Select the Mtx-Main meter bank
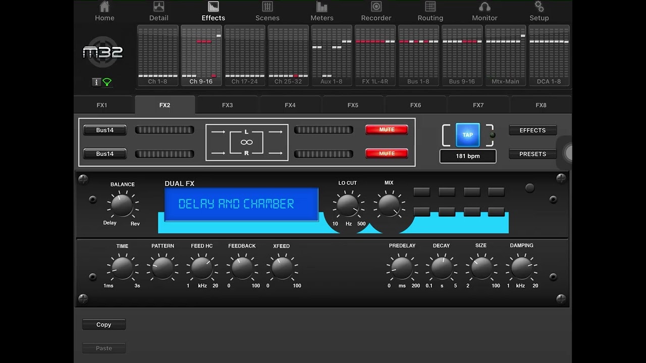Image resolution: width=646 pixels, height=363 pixels. point(505,55)
